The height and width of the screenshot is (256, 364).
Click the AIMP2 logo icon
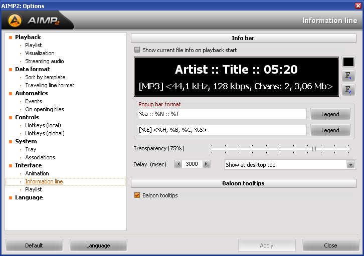click(15, 21)
